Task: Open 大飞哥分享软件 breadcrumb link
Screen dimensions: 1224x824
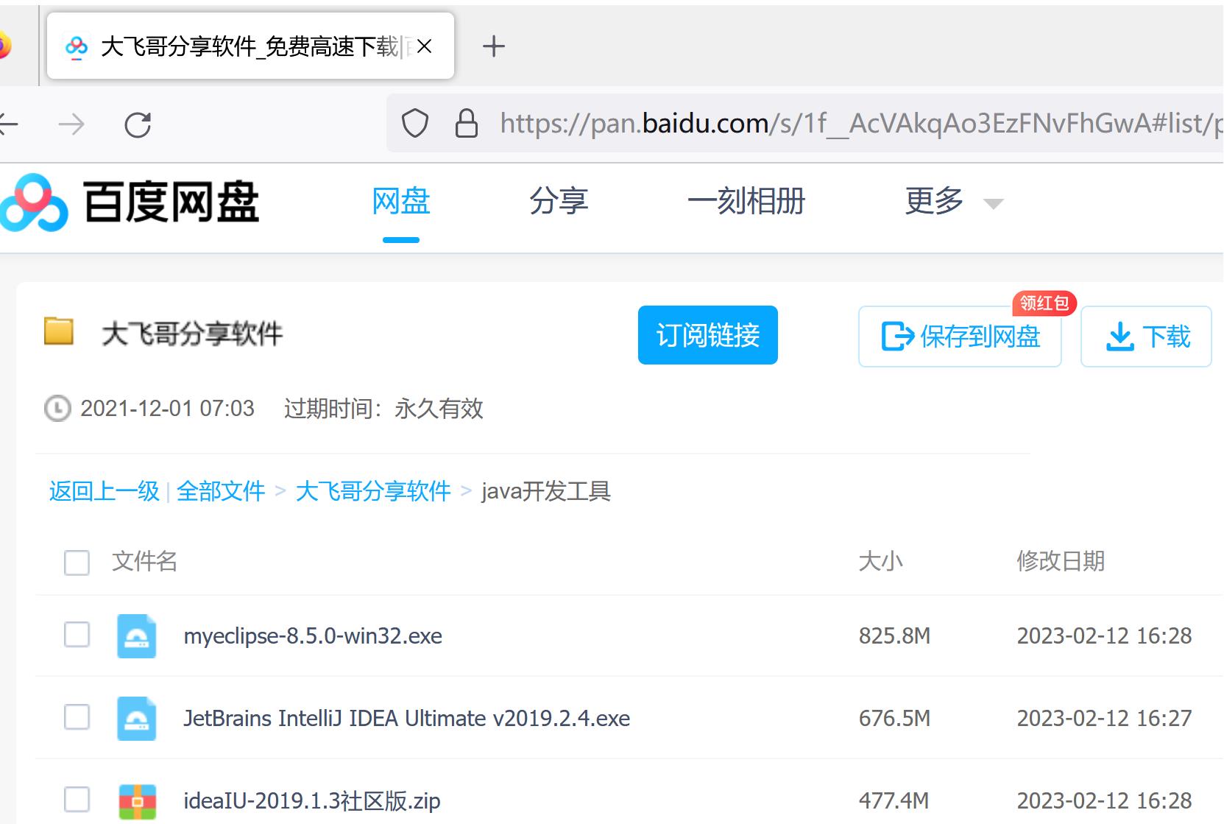Action: pyautogui.click(x=373, y=491)
